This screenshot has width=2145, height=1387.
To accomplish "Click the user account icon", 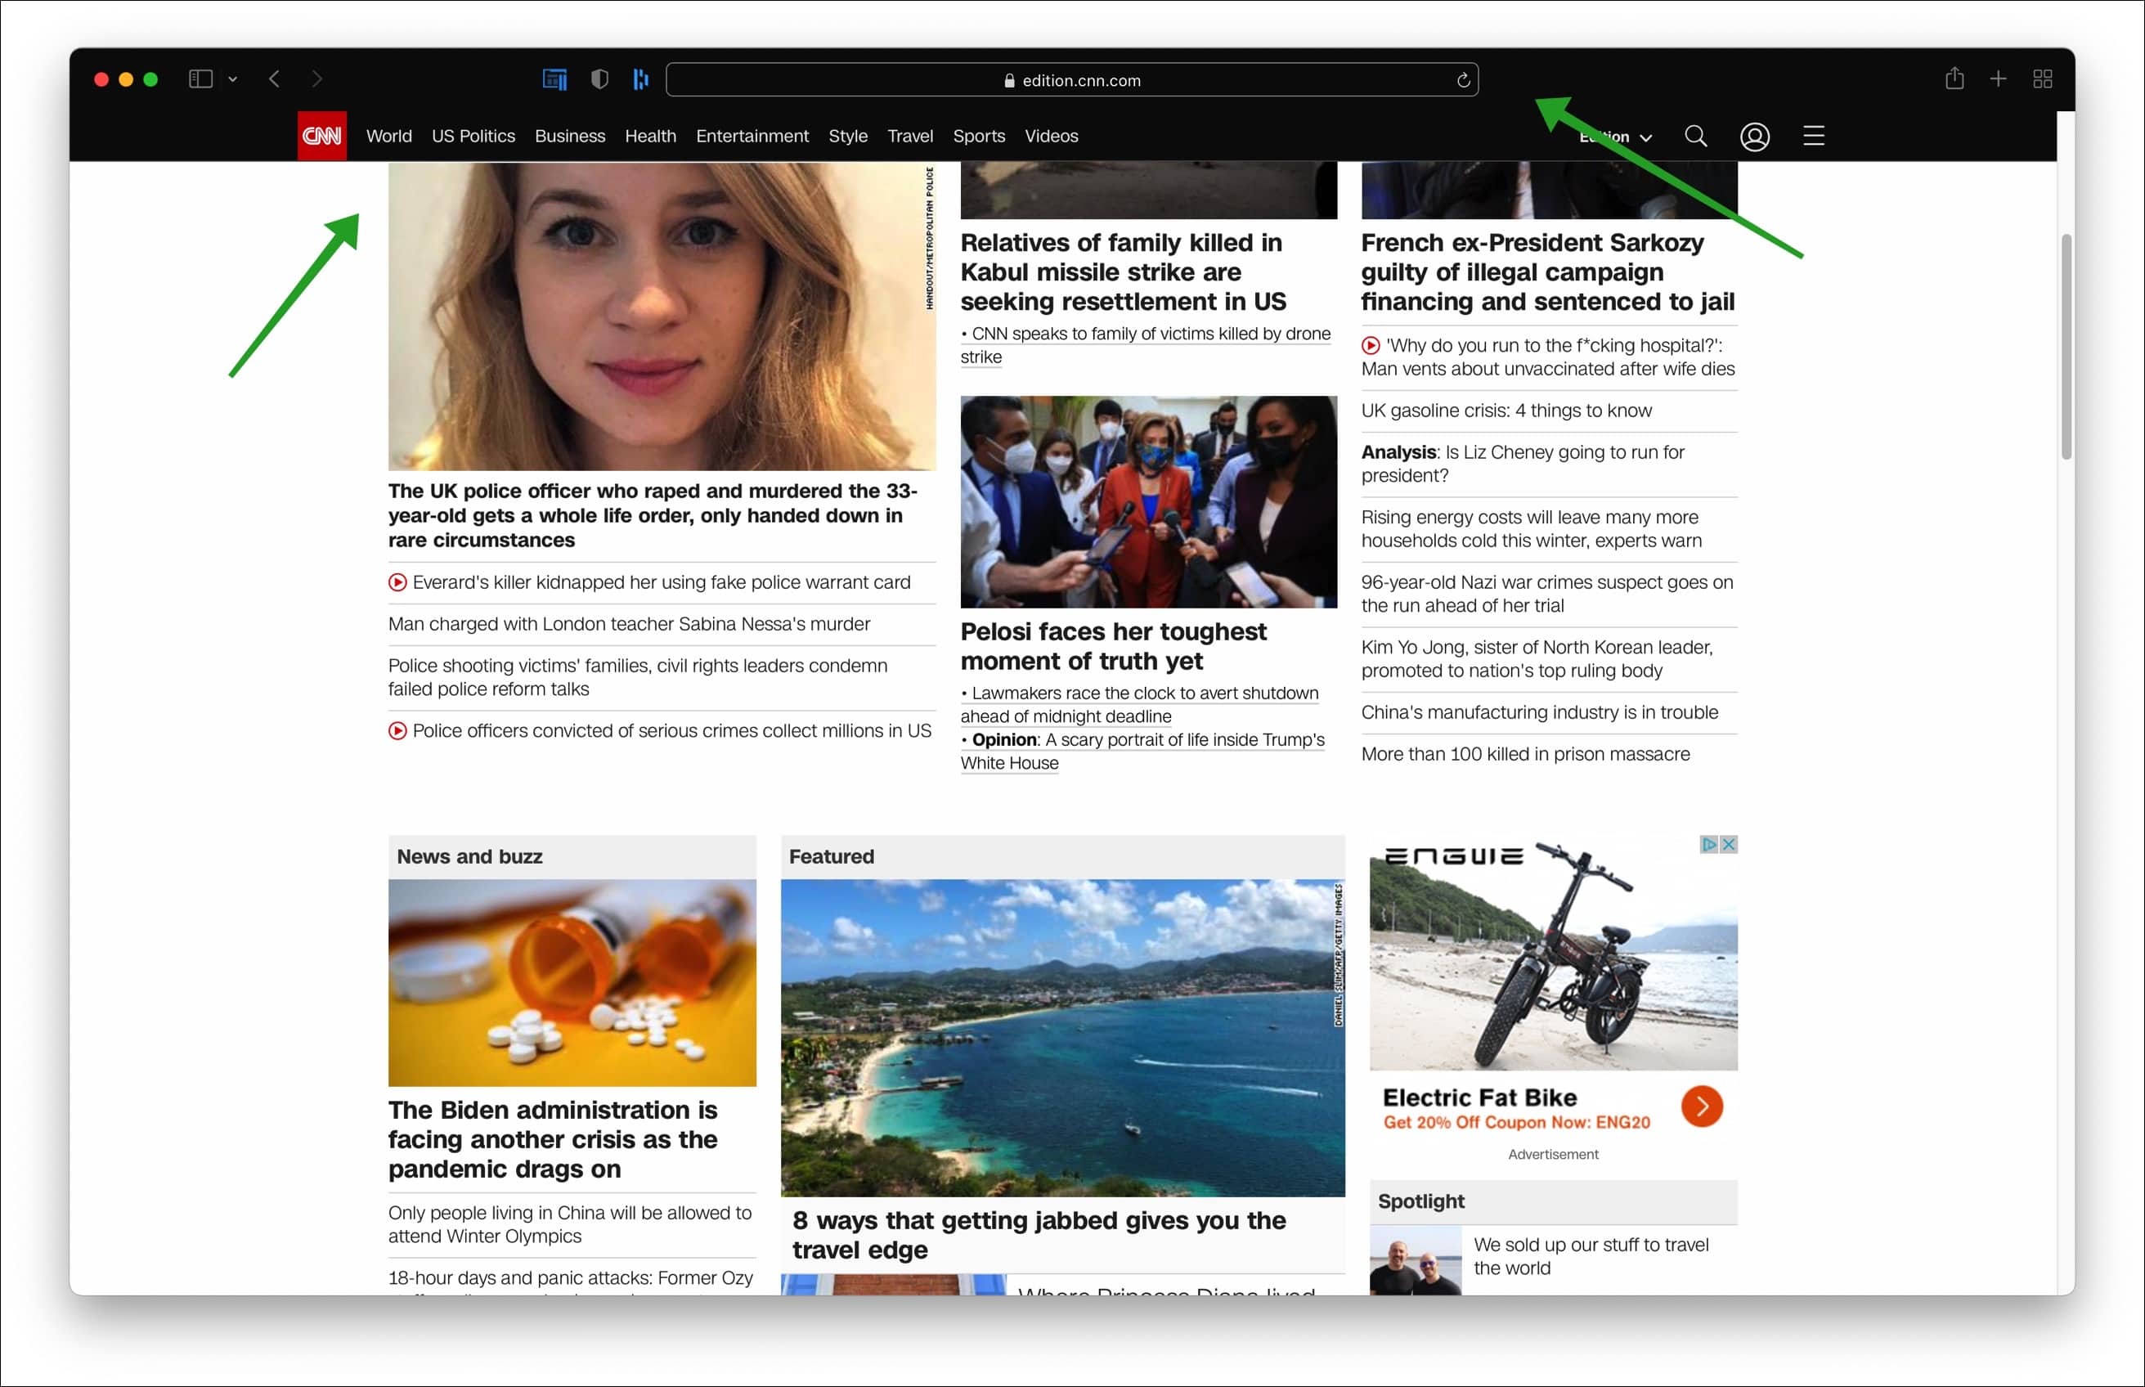I will pos(1752,136).
